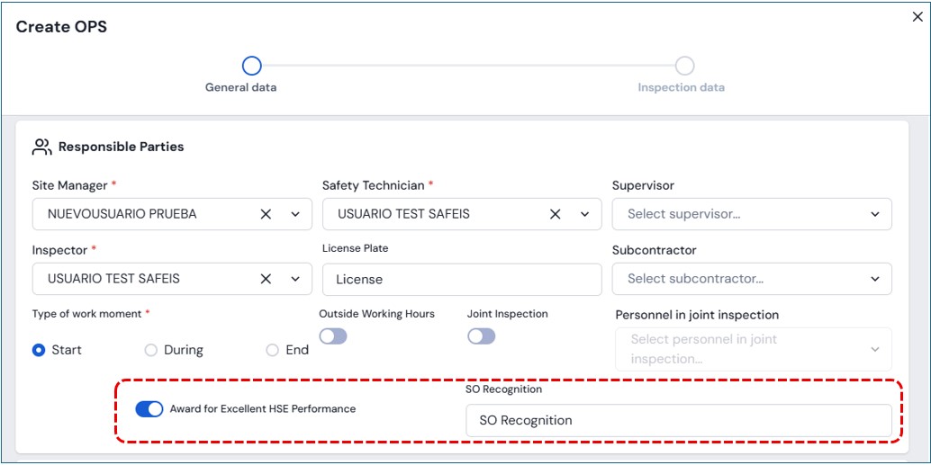Screen dimensions: 931x465
Task: Turn on the Joint Inspection switch
Action: tap(481, 336)
